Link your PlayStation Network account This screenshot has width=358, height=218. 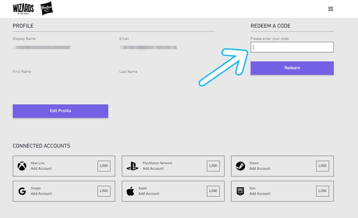click(x=213, y=166)
